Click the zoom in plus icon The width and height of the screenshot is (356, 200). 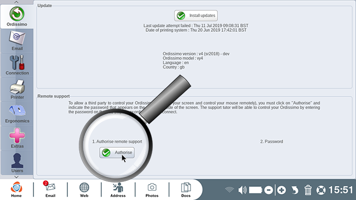tap(282, 190)
